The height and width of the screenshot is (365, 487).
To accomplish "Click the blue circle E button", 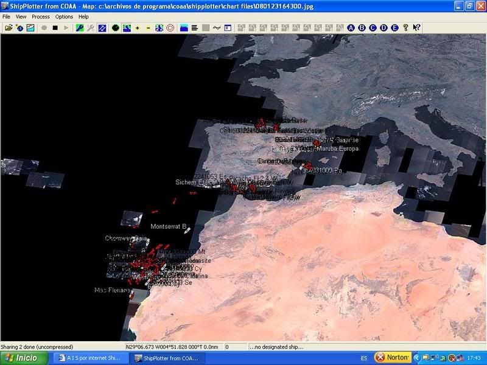I will 395,28.
